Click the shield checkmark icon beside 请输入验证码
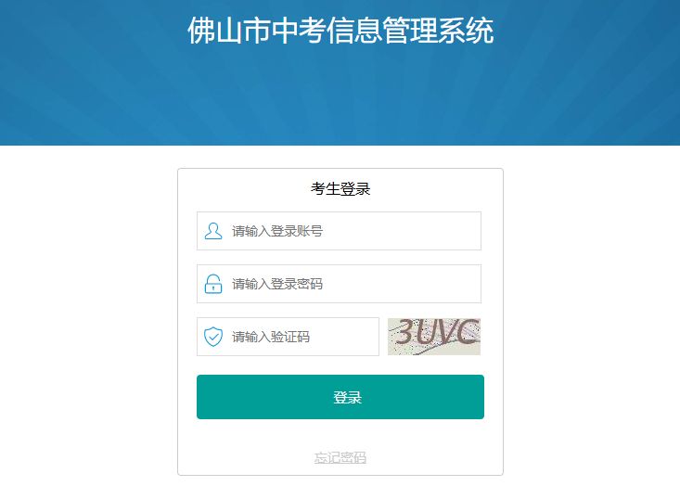 tap(213, 337)
